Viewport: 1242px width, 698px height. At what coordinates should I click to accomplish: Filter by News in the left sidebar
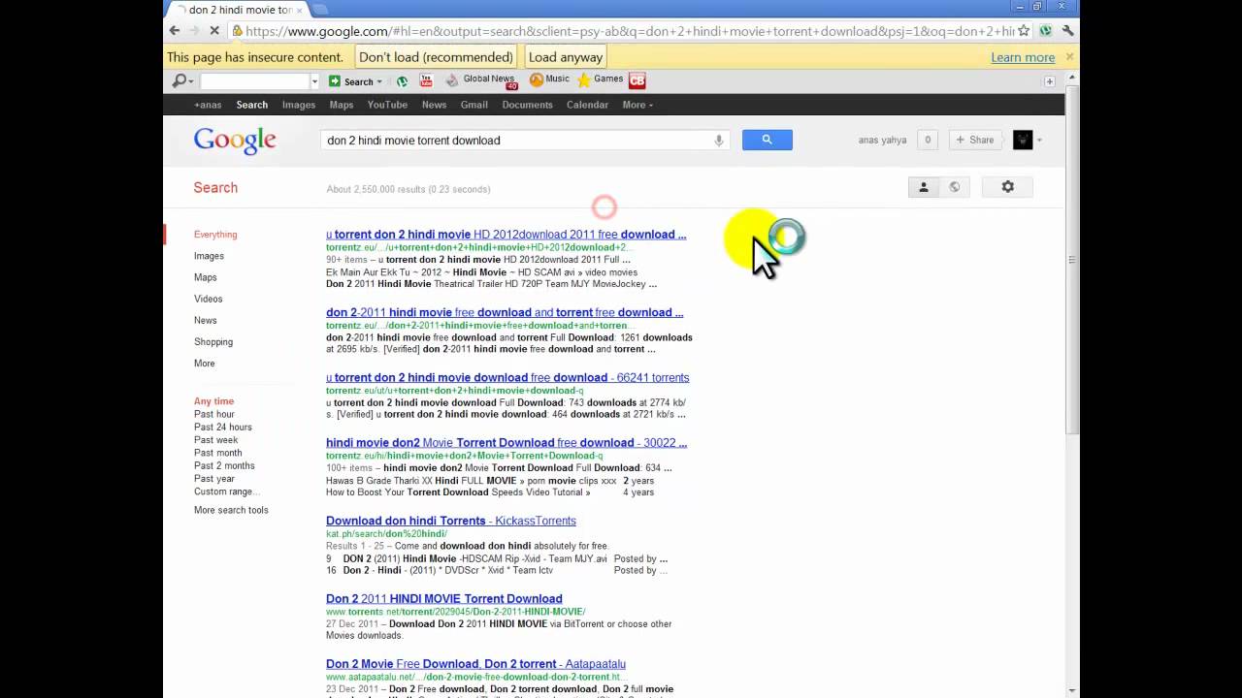205,320
